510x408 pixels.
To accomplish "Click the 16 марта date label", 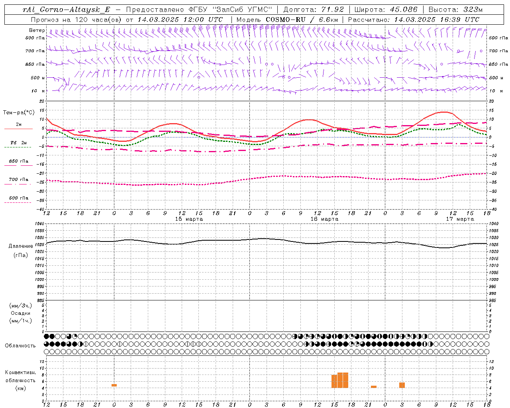I will (x=324, y=219).
